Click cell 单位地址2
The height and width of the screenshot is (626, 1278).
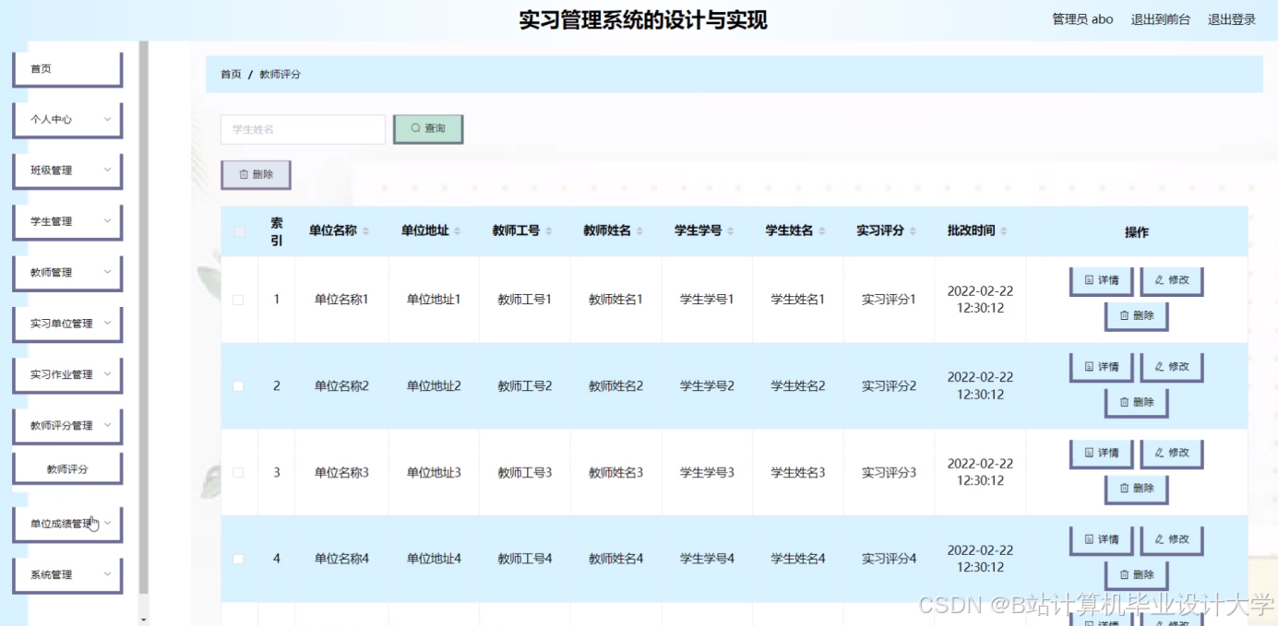[x=434, y=386]
